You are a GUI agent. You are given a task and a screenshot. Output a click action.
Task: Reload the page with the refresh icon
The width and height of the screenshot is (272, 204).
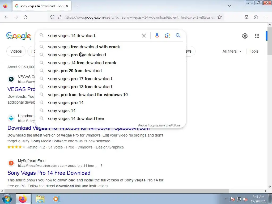(x=25, y=17)
